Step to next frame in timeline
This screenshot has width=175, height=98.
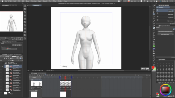(x=47, y=75)
